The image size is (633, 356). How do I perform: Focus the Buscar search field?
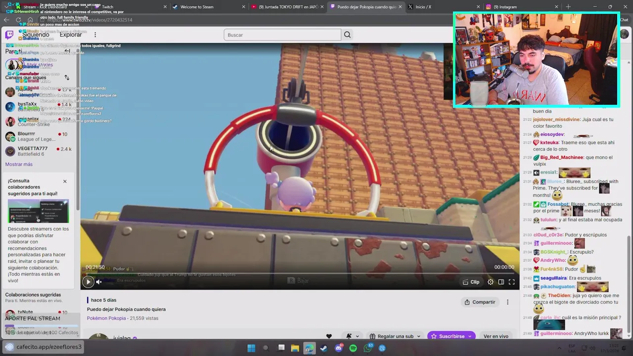282,35
